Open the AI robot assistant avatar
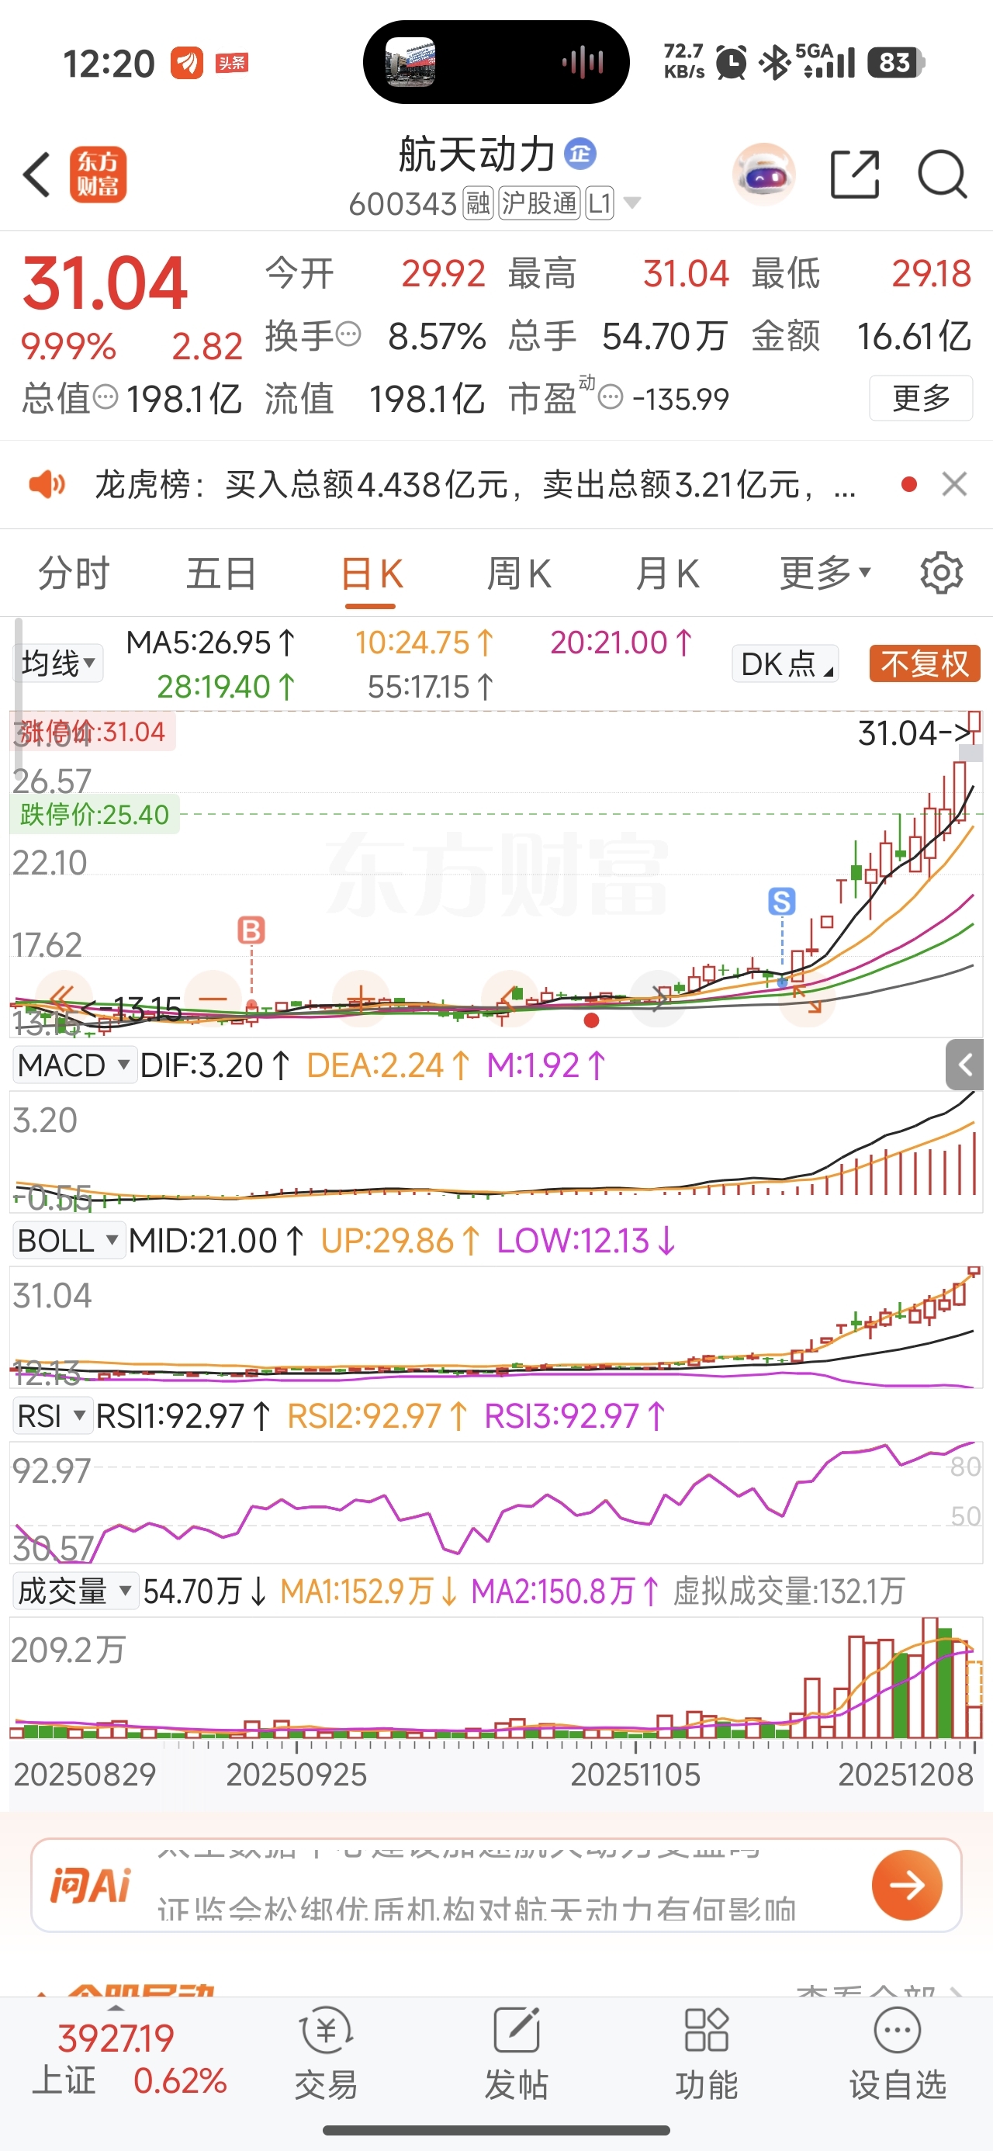This screenshot has width=993, height=2151. (763, 175)
